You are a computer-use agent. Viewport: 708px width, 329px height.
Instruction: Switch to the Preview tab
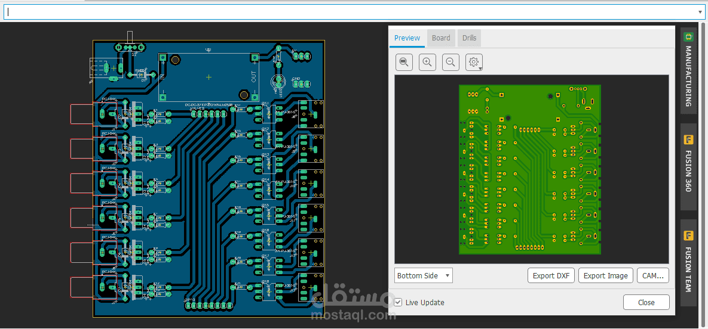[407, 38]
